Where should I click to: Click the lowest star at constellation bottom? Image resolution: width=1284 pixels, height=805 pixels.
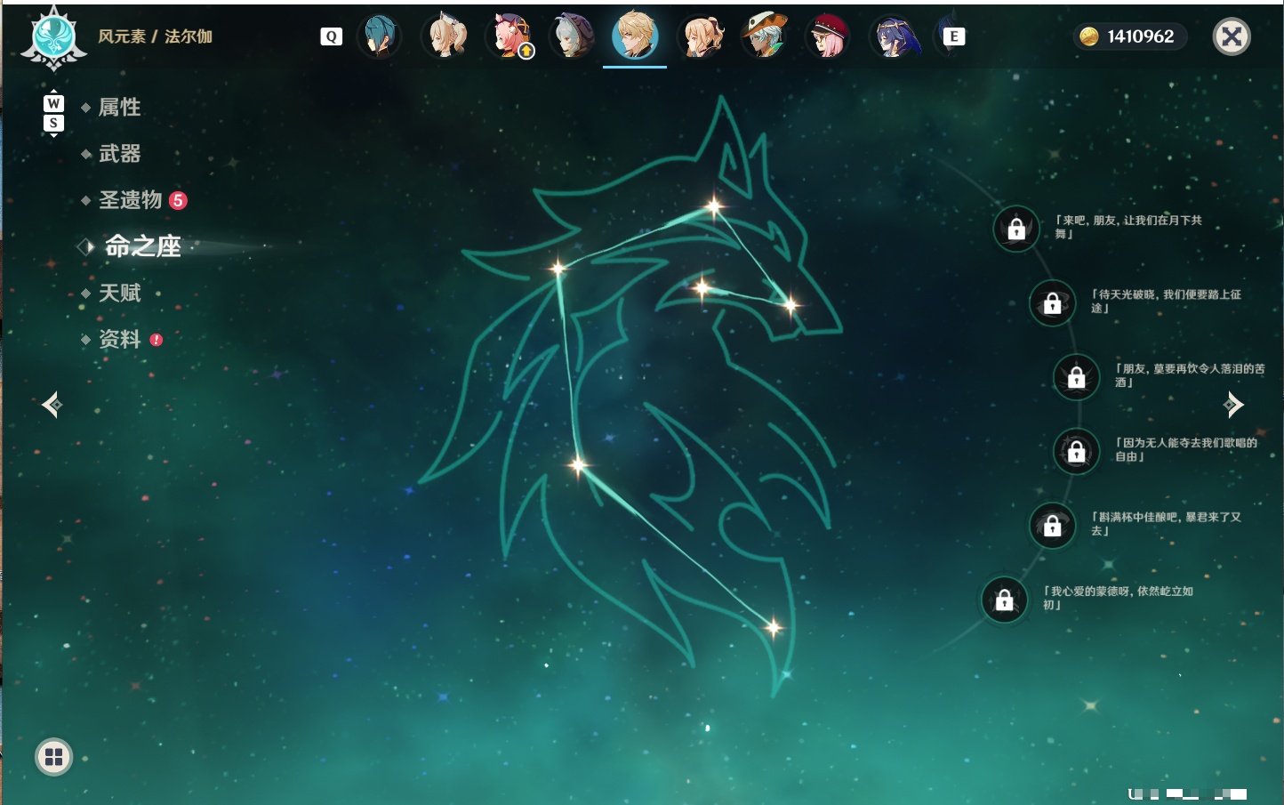773,628
